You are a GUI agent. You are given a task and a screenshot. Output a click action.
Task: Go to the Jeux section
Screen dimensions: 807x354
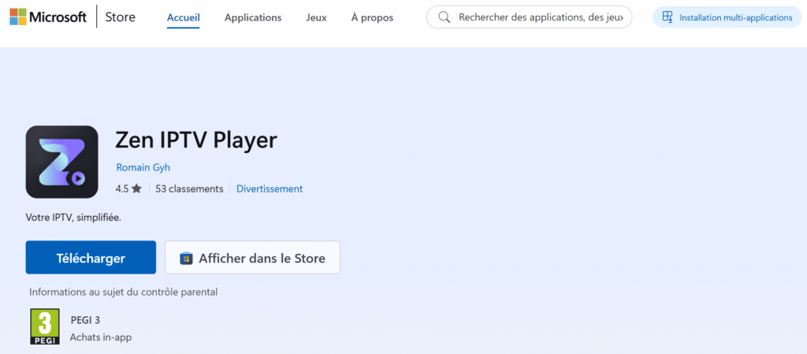point(316,17)
